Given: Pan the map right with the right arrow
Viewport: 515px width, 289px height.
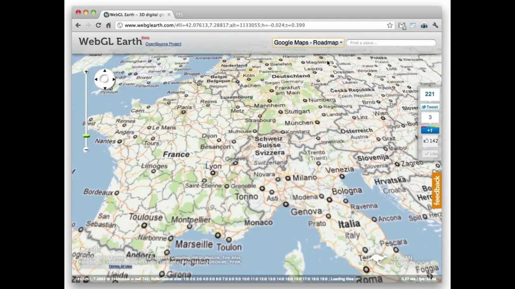Looking at the screenshot, I should [x=113, y=79].
